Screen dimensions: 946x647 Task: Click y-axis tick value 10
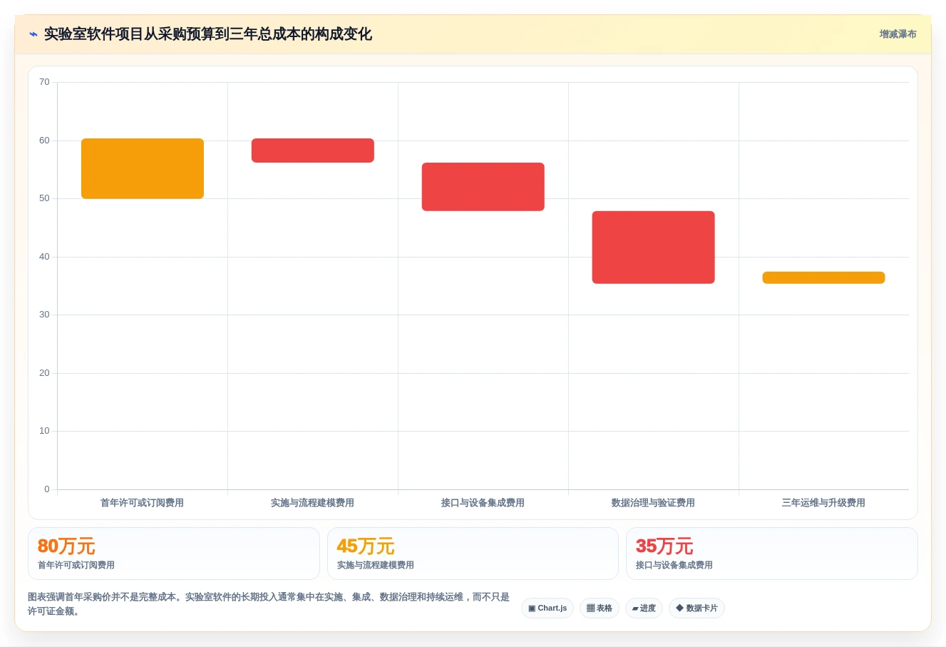[x=44, y=431]
